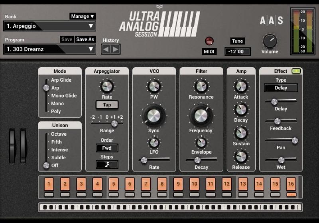
Task: Click the Filter Decay slider handle
Action: click(197, 160)
